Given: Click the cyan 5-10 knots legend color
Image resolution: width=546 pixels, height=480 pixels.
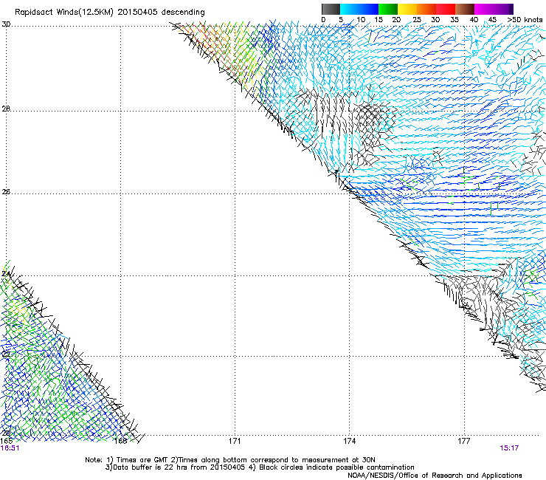Looking at the screenshot, I should click(x=350, y=9).
